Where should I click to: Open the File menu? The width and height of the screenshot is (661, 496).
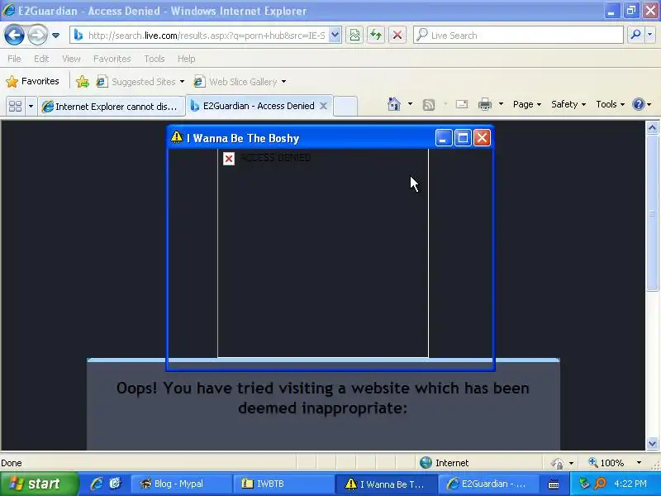(x=14, y=59)
